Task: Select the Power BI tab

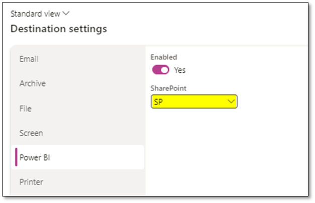Action: (x=35, y=157)
